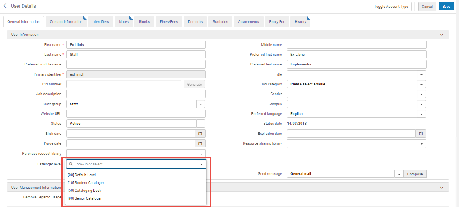Open the Campus dropdown
The height and width of the screenshot is (207, 459).
421,104
